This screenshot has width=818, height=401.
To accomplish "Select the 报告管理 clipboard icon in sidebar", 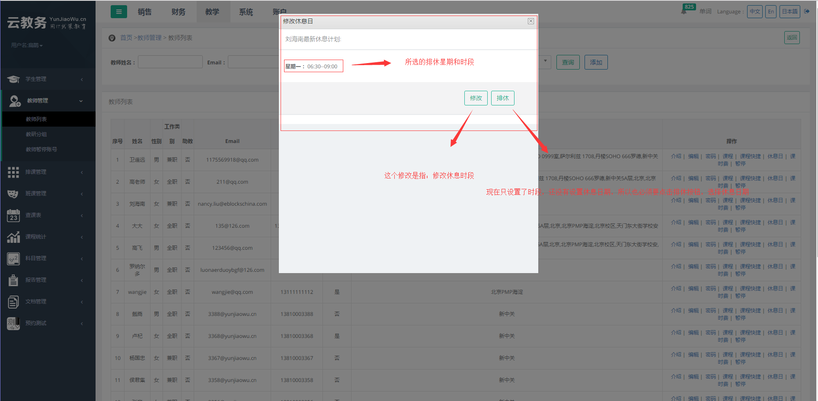I will [13, 280].
